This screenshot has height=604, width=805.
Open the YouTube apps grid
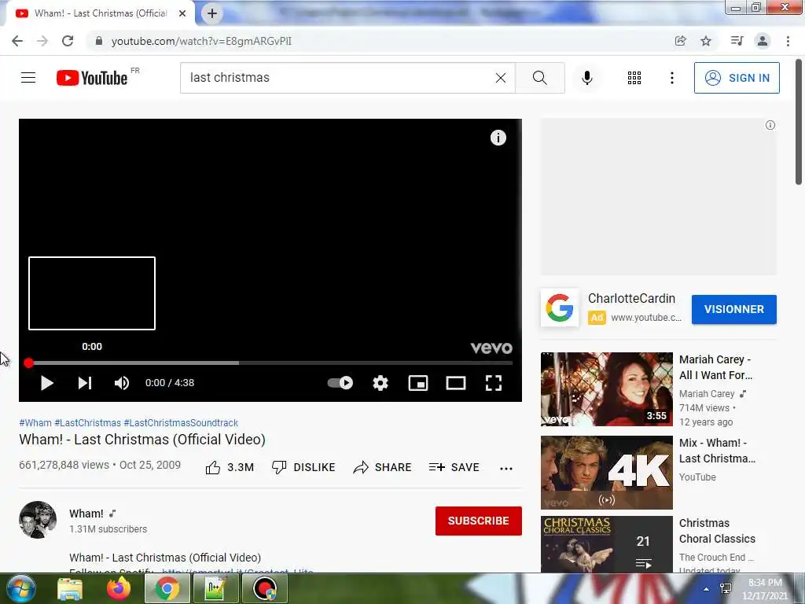[634, 78]
